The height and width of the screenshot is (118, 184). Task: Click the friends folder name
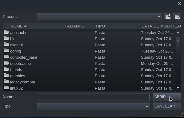click(16, 70)
